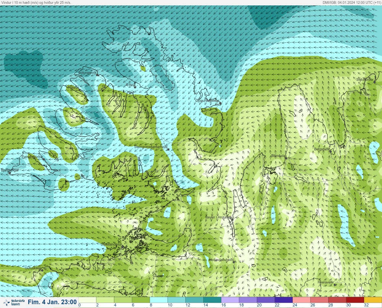Pick the 8–10 m/s pale cyan swatch
The height and width of the screenshot is (308, 382).
tap(159, 300)
